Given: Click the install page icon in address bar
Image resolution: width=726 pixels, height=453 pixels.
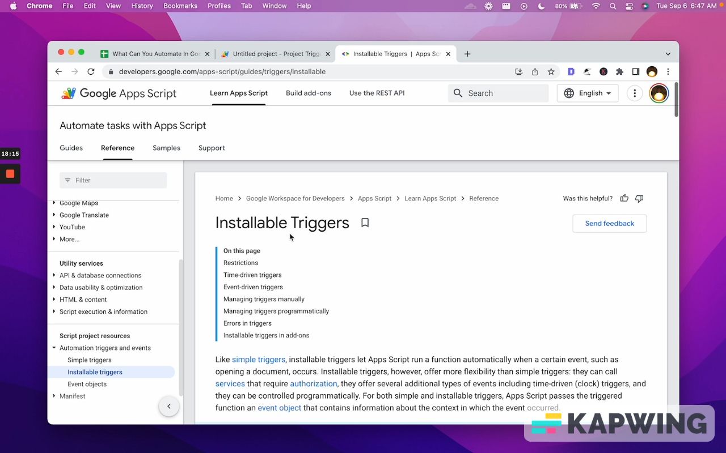Looking at the screenshot, I should (518, 71).
